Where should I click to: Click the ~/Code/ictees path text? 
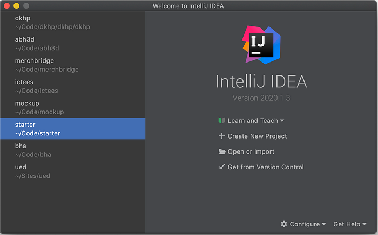36,91
